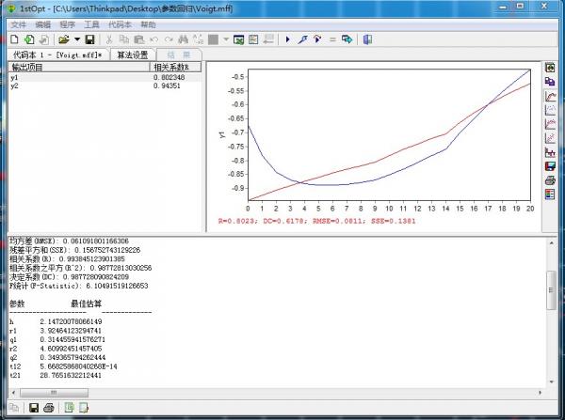Select the y2 output row
The image size is (565, 420).
pos(105,86)
